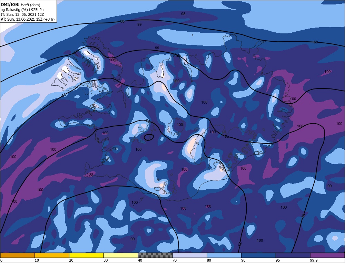
Task: Click the '40' legend scale label
Action: pos(140,260)
